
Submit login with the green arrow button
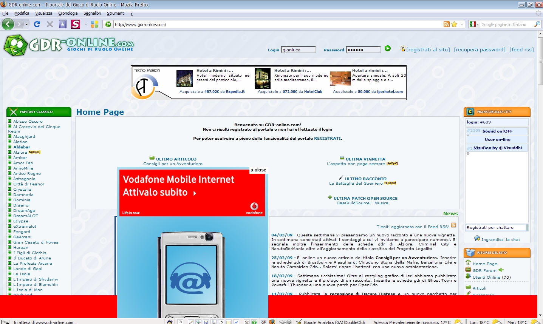pos(388,48)
